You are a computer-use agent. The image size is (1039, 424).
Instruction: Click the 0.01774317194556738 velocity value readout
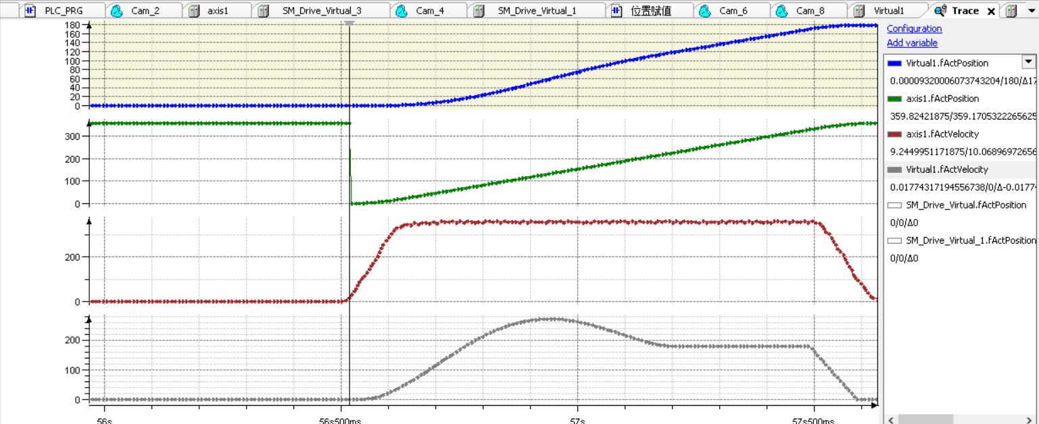pos(963,187)
